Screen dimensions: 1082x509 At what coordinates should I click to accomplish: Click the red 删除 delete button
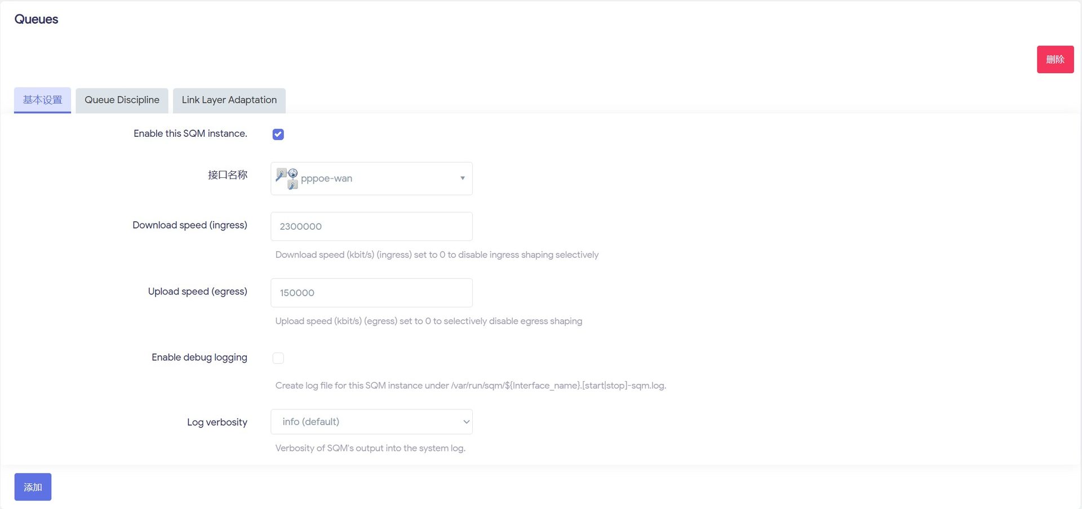pyautogui.click(x=1055, y=59)
